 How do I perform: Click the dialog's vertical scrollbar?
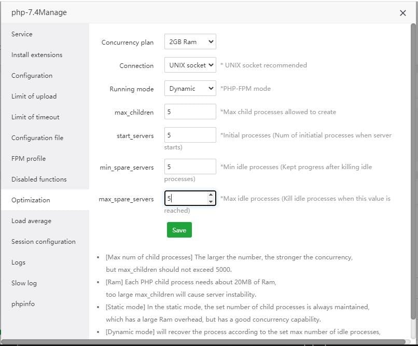(413, 156)
